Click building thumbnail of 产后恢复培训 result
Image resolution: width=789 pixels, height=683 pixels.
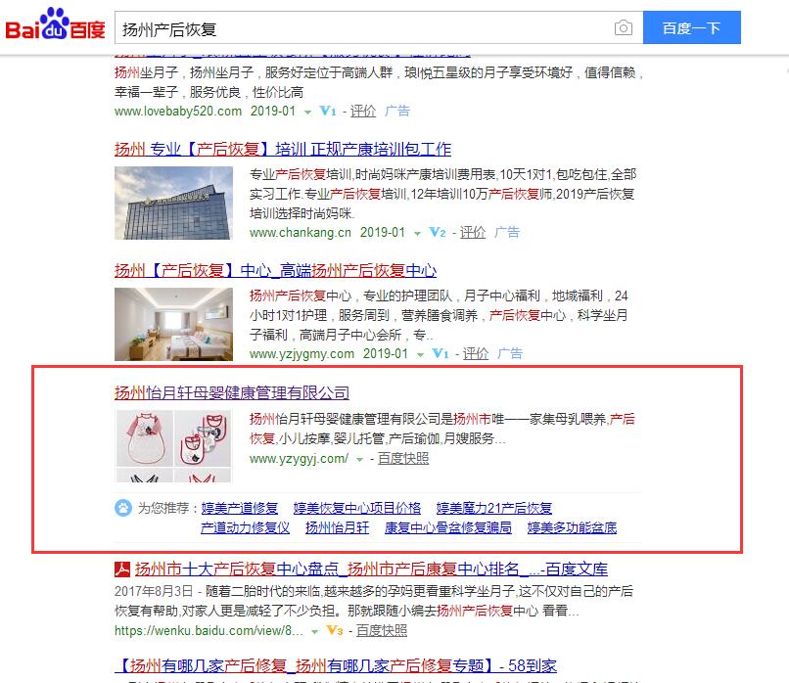click(x=173, y=204)
